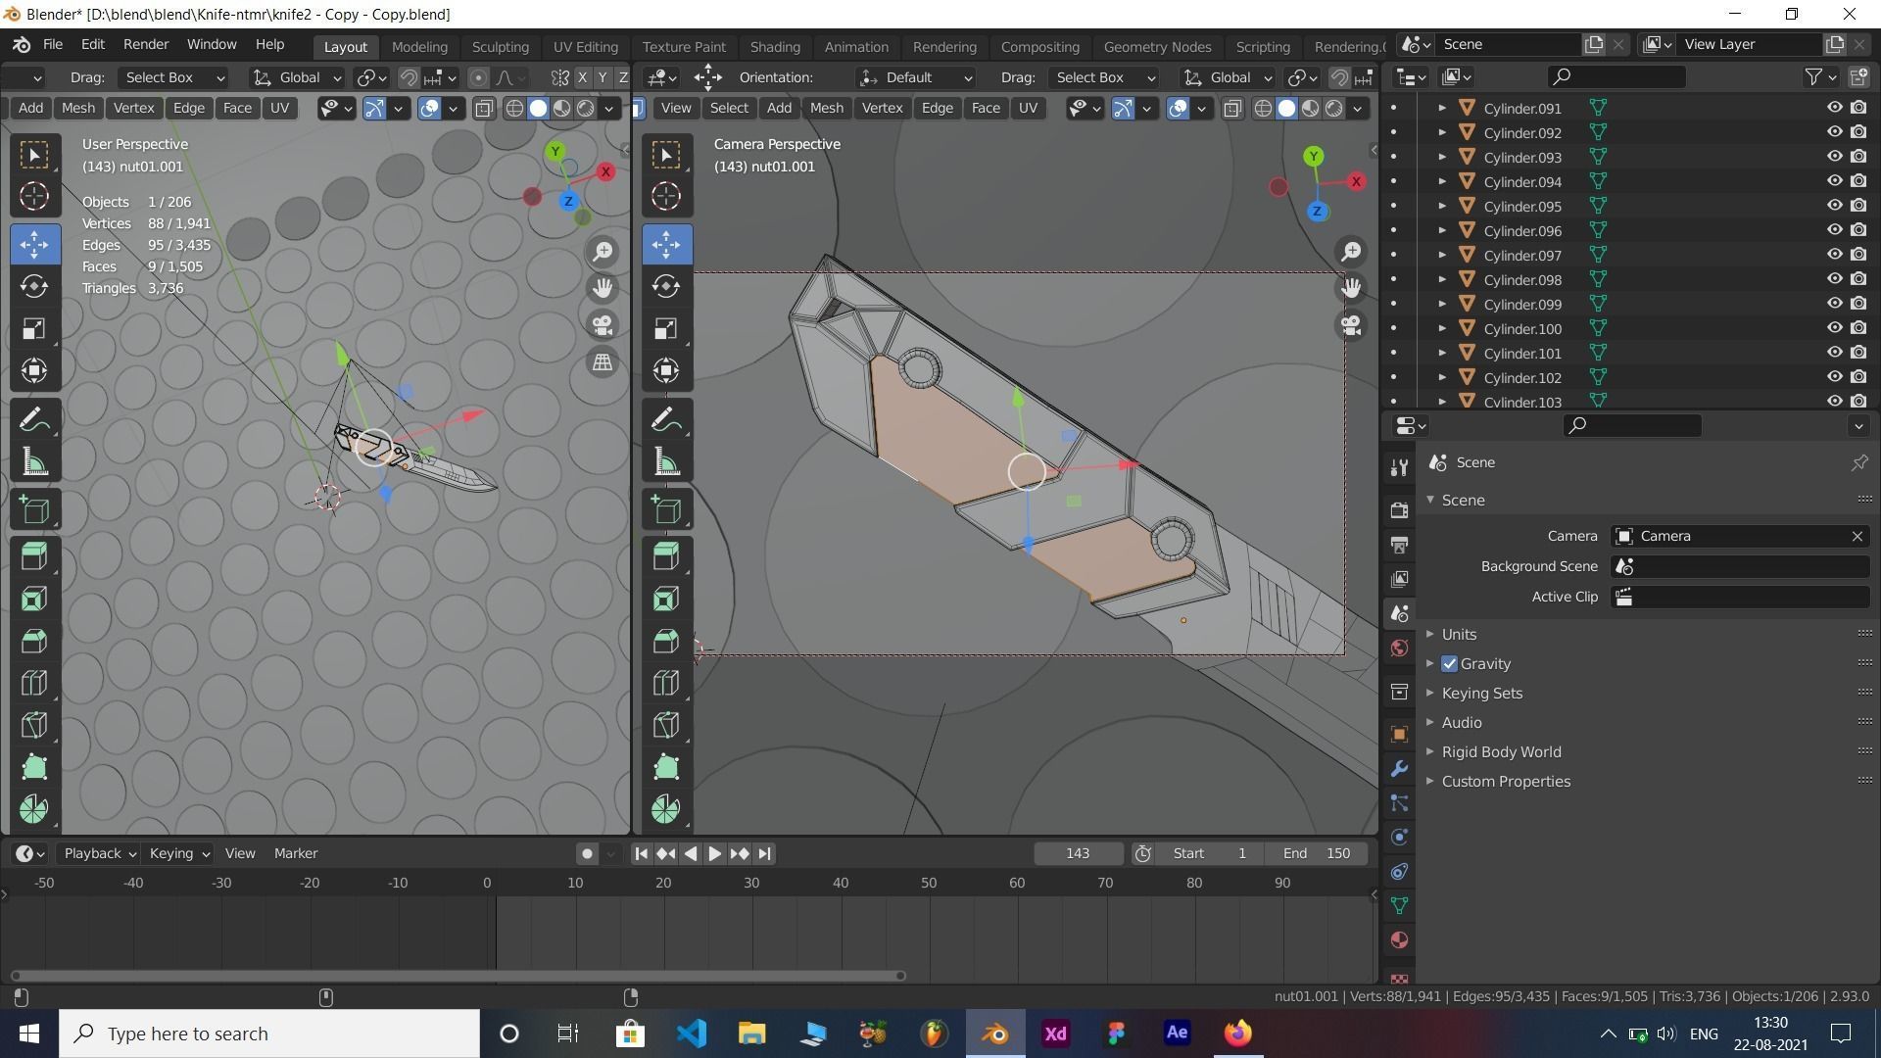Screen dimensions: 1881x1058
Task: Expand the Rigid Body World panel
Action: [1501, 752]
